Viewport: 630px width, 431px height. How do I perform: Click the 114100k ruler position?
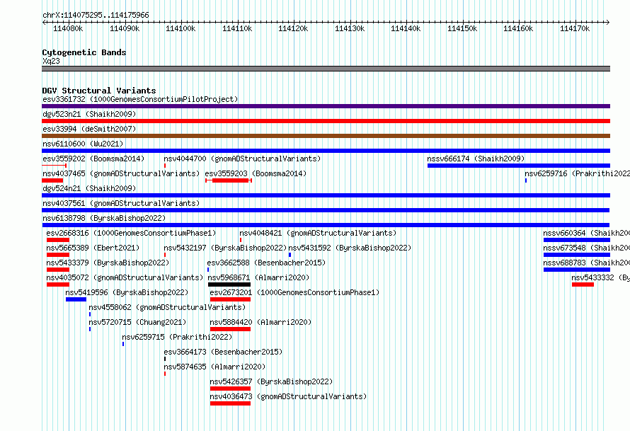(x=181, y=28)
